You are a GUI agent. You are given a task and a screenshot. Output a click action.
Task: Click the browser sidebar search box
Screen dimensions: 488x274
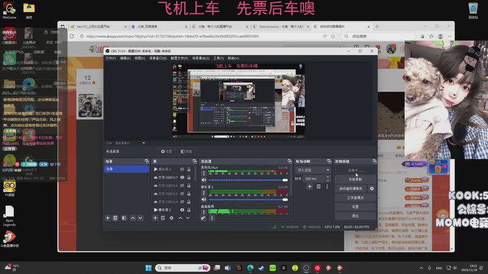(378, 37)
